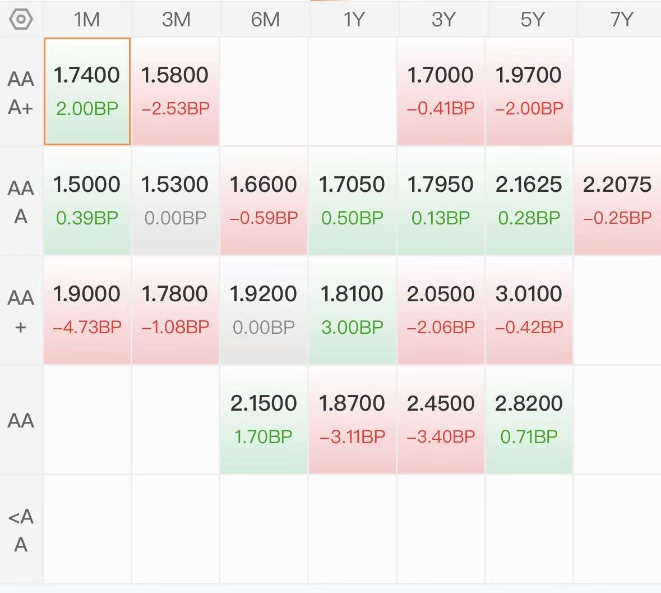This screenshot has width=661, height=593.
Task: Open the AA 5Y cell showing 2.8200
Action: click(529, 420)
